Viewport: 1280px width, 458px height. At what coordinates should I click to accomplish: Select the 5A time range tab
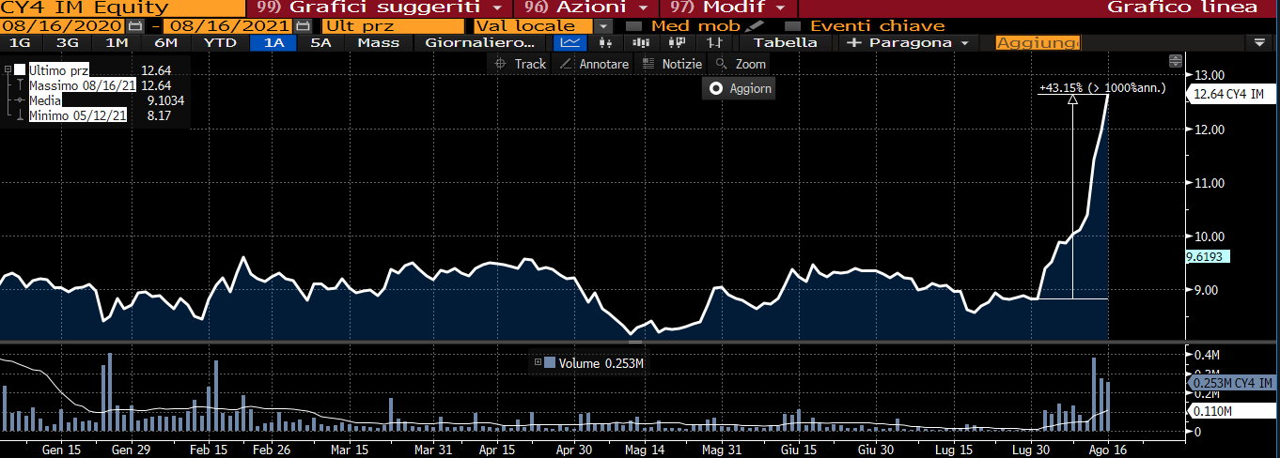(x=321, y=42)
